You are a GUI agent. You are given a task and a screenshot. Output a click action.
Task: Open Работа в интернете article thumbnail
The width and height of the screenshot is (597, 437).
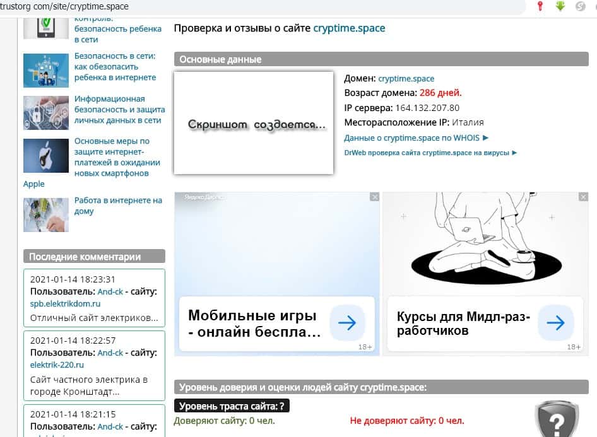(46, 215)
